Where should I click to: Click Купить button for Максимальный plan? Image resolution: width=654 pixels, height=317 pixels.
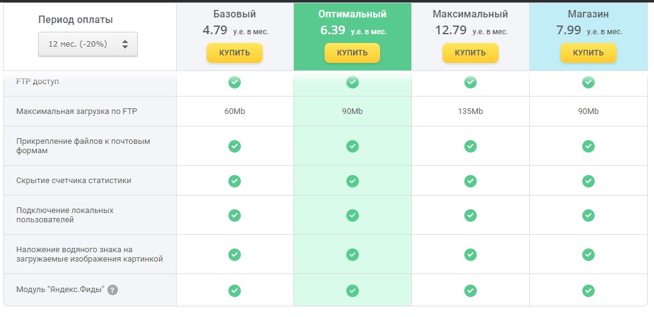pyautogui.click(x=470, y=53)
